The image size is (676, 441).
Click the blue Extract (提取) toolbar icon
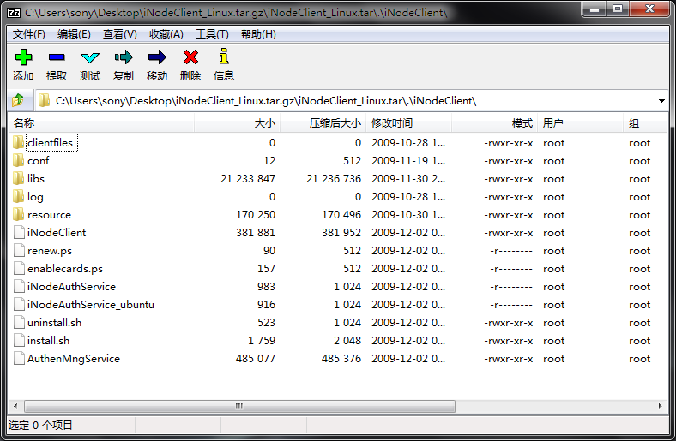(x=57, y=57)
